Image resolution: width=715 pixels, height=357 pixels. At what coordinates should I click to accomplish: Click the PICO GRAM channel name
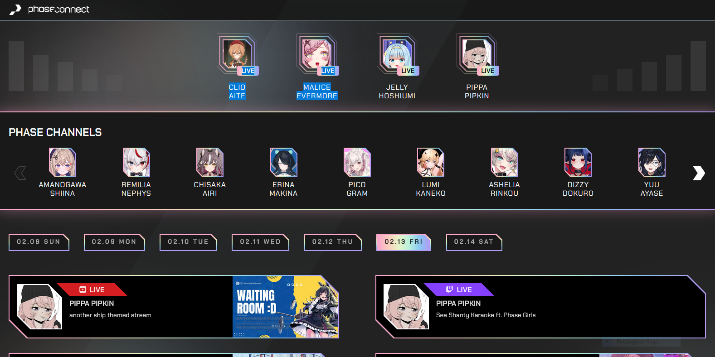coord(357,189)
